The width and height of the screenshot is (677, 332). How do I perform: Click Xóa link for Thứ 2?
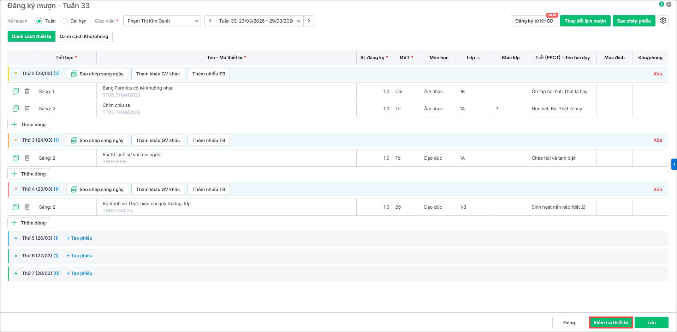[657, 74]
